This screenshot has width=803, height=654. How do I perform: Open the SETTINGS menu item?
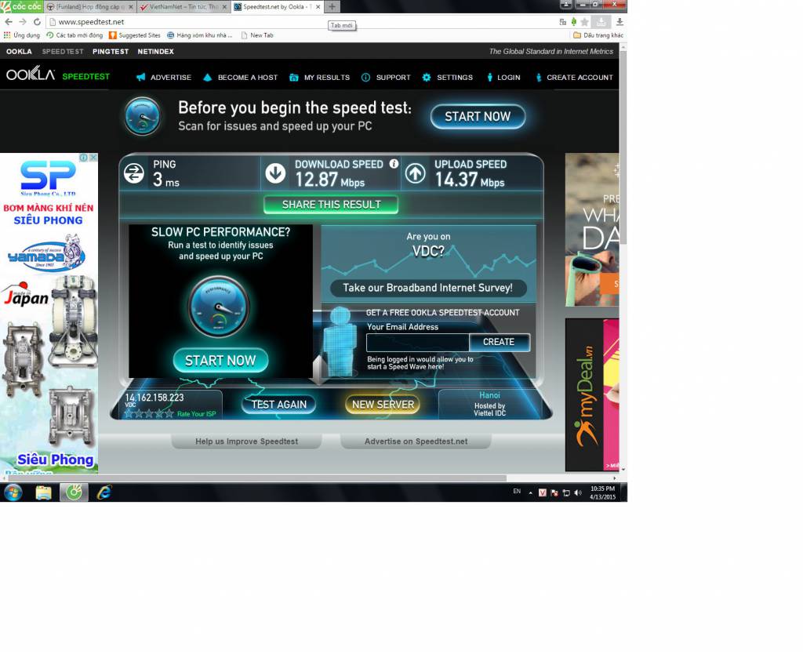pos(448,78)
